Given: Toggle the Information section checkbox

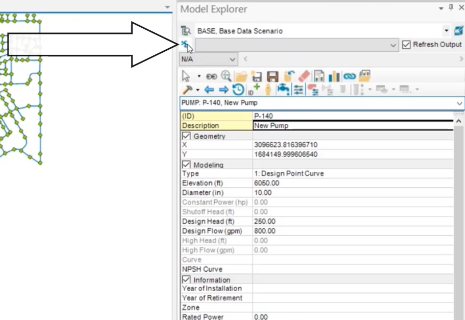Looking at the screenshot, I should pyautogui.click(x=186, y=279).
